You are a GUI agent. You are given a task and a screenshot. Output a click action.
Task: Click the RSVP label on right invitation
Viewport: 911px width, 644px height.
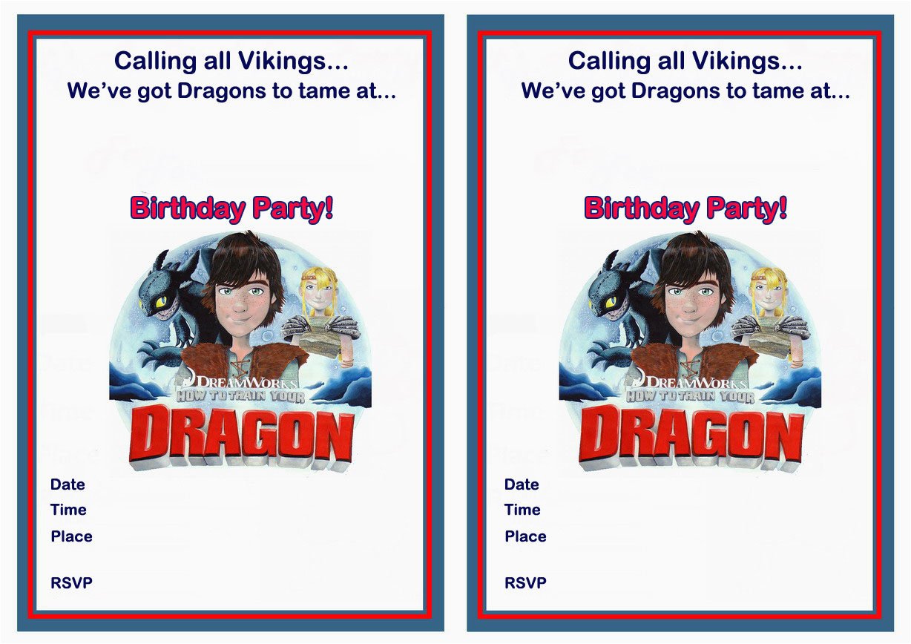coord(525,583)
